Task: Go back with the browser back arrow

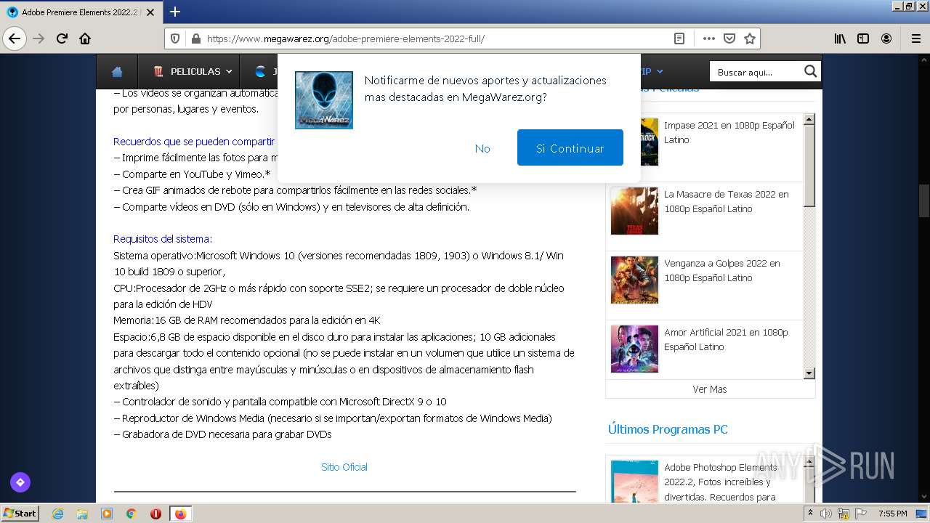Action: coord(15,38)
